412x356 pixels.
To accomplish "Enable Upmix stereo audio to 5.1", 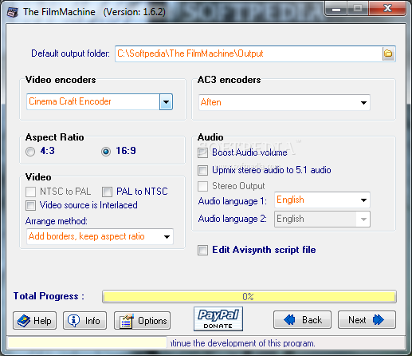I will tap(202, 171).
